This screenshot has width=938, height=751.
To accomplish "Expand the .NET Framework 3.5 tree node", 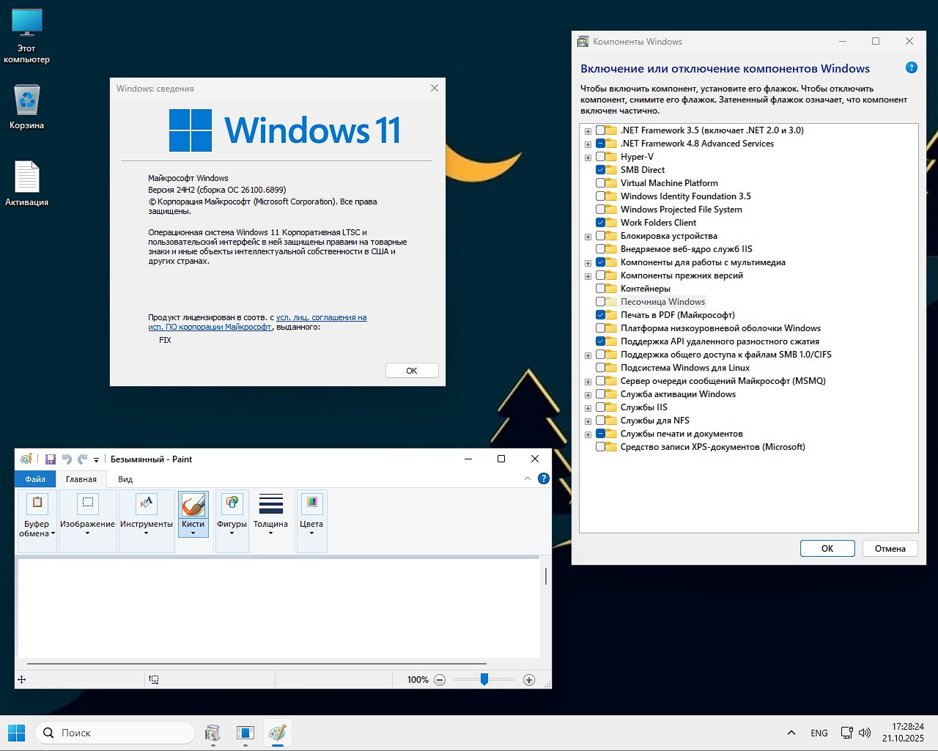I will click(x=588, y=131).
